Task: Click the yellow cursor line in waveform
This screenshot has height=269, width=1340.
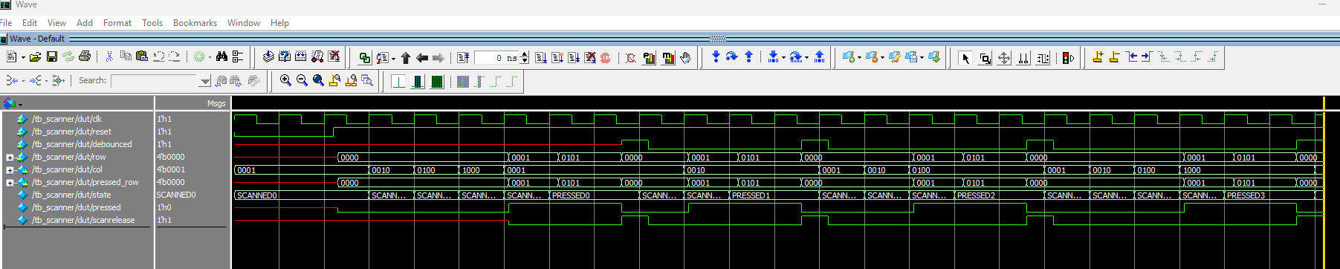Action: [1324, 182]
